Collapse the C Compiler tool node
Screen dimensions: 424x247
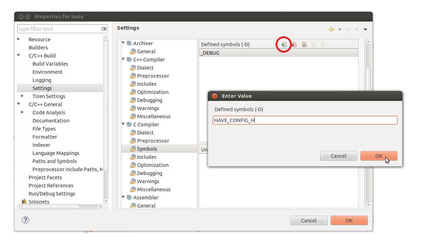pos(124,124)
